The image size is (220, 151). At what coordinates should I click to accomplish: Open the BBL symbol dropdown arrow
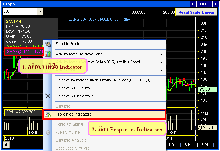(40, 11)
